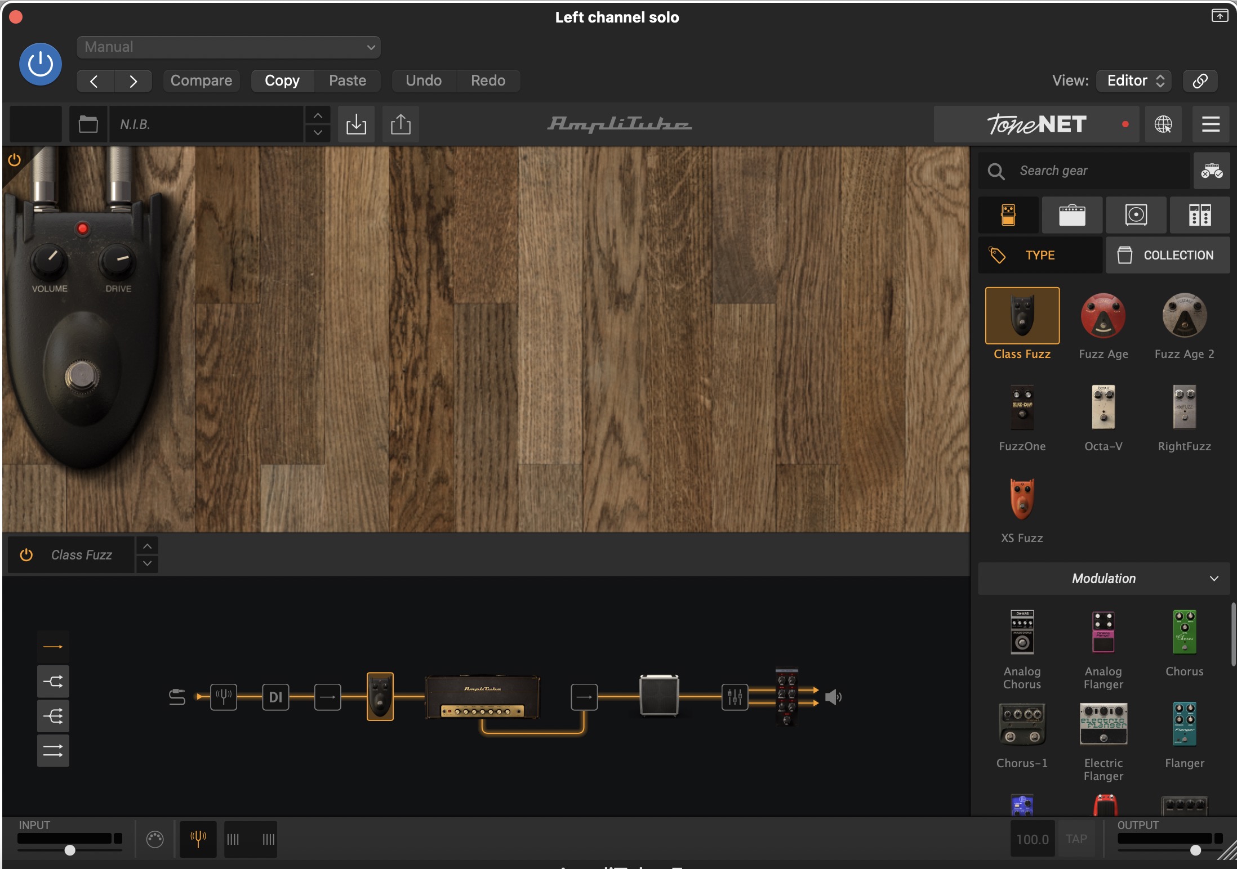Click the DRIVE knob on the pedal
This screenshot has height=869, width=1237.
pos(117,261)
